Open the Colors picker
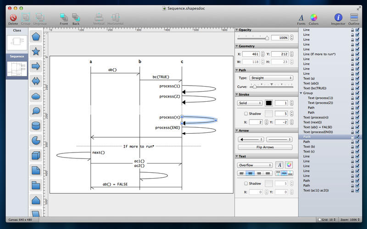367x229 pixels. (314, 17)
